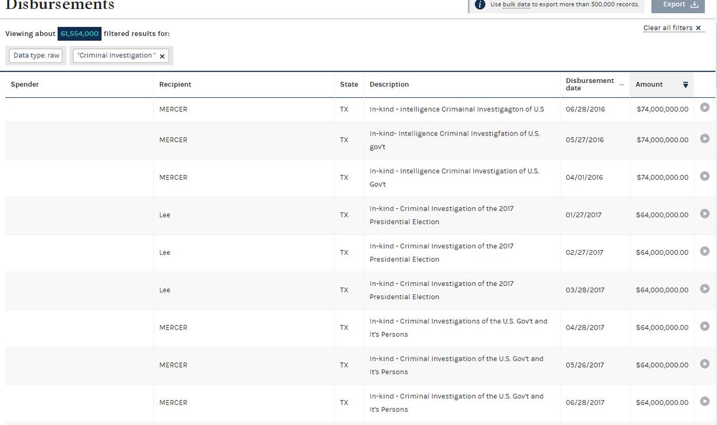Click TX state in 03/28/2017 row
Image resolution: width=717 pixels, height=425 pixels.
344,291
